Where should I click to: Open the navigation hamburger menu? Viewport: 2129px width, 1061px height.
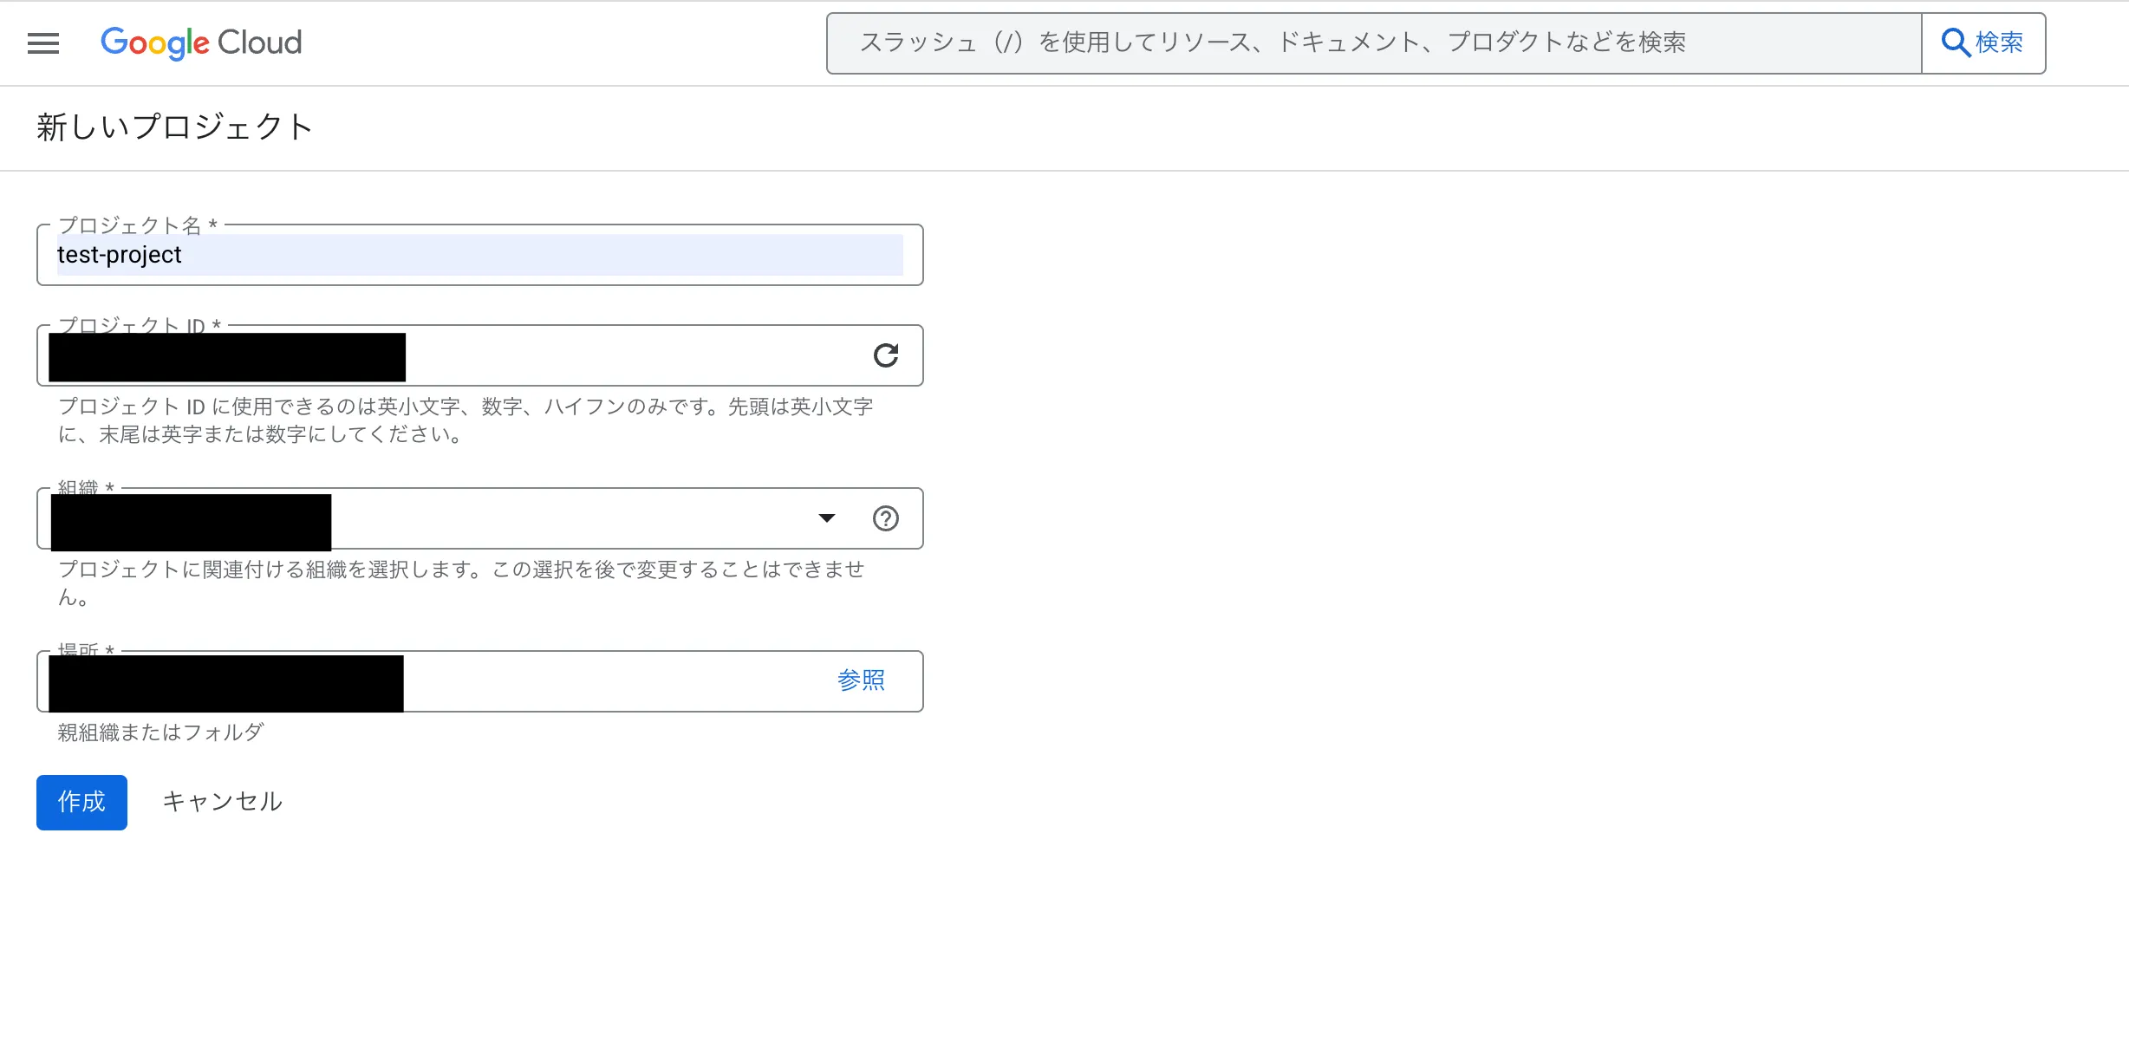[x=42, y=42]
